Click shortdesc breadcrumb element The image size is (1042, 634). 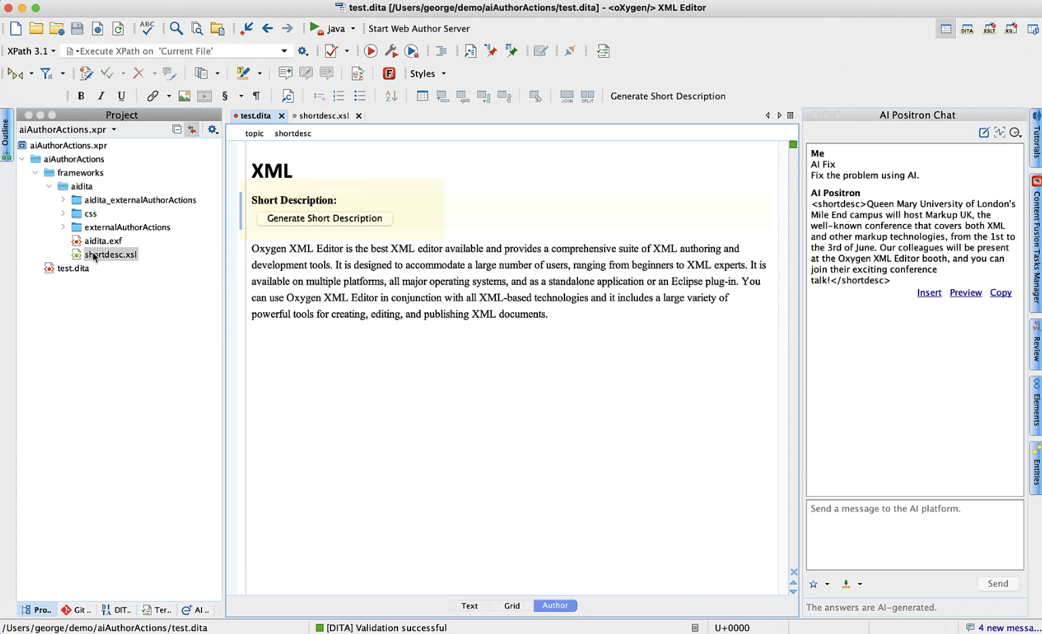tap(293, 134)
